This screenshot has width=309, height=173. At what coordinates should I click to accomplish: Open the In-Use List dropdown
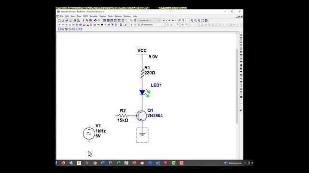(x=149, y=20)
